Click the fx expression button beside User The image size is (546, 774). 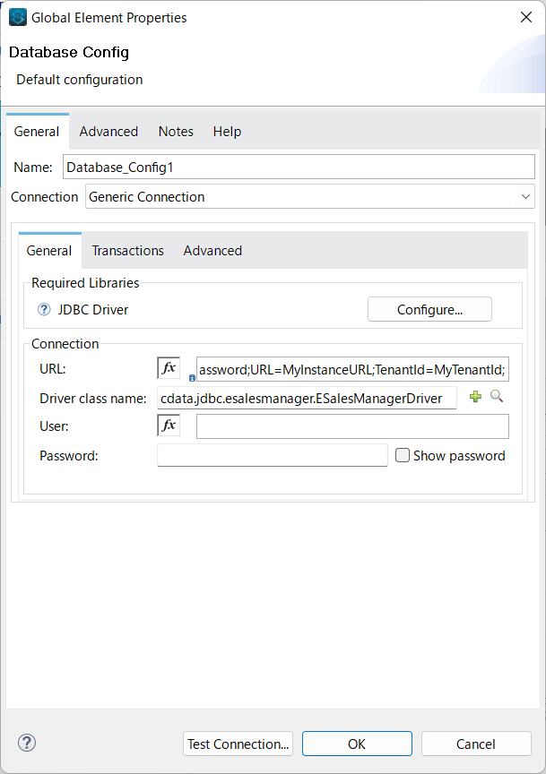169,426
